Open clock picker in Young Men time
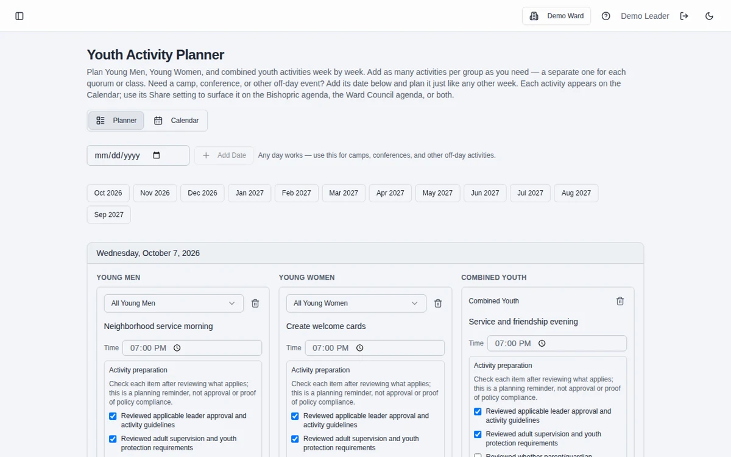731x457 pixels. [x=177, y=348]
